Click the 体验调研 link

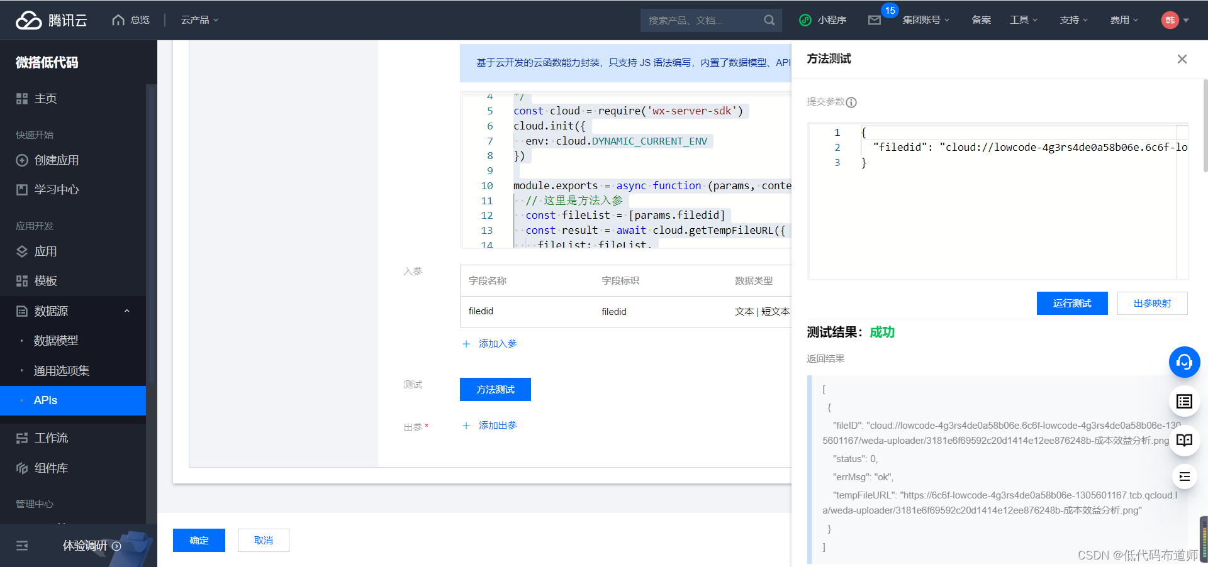tap(85, 546)
